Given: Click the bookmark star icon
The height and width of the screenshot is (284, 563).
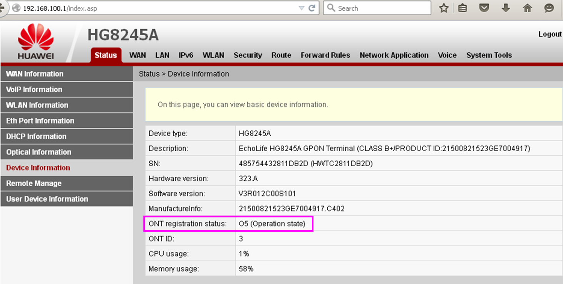Looking at the screenshot, I should click(444, 8).
